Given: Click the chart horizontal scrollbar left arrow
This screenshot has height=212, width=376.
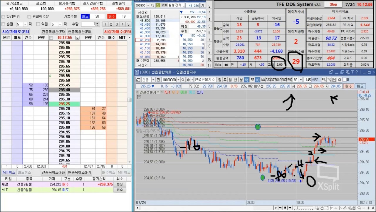Looking at the screenshot, I should 137,208.
